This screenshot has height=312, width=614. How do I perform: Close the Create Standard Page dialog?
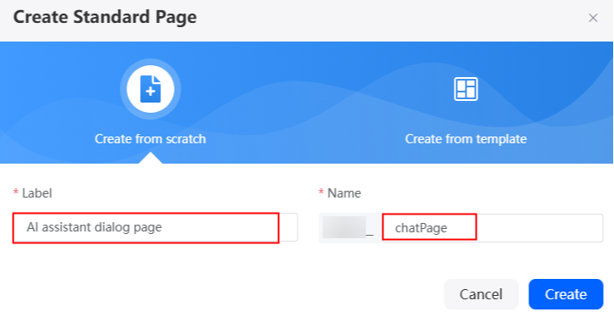(594, 18)
